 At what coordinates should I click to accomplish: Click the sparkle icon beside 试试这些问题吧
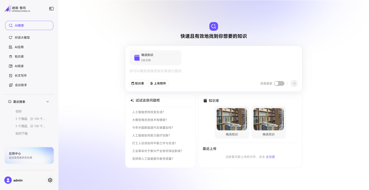[132, 101]
